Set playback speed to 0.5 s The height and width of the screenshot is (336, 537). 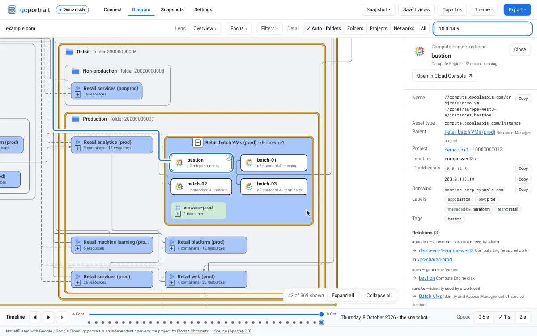[483, 317]
